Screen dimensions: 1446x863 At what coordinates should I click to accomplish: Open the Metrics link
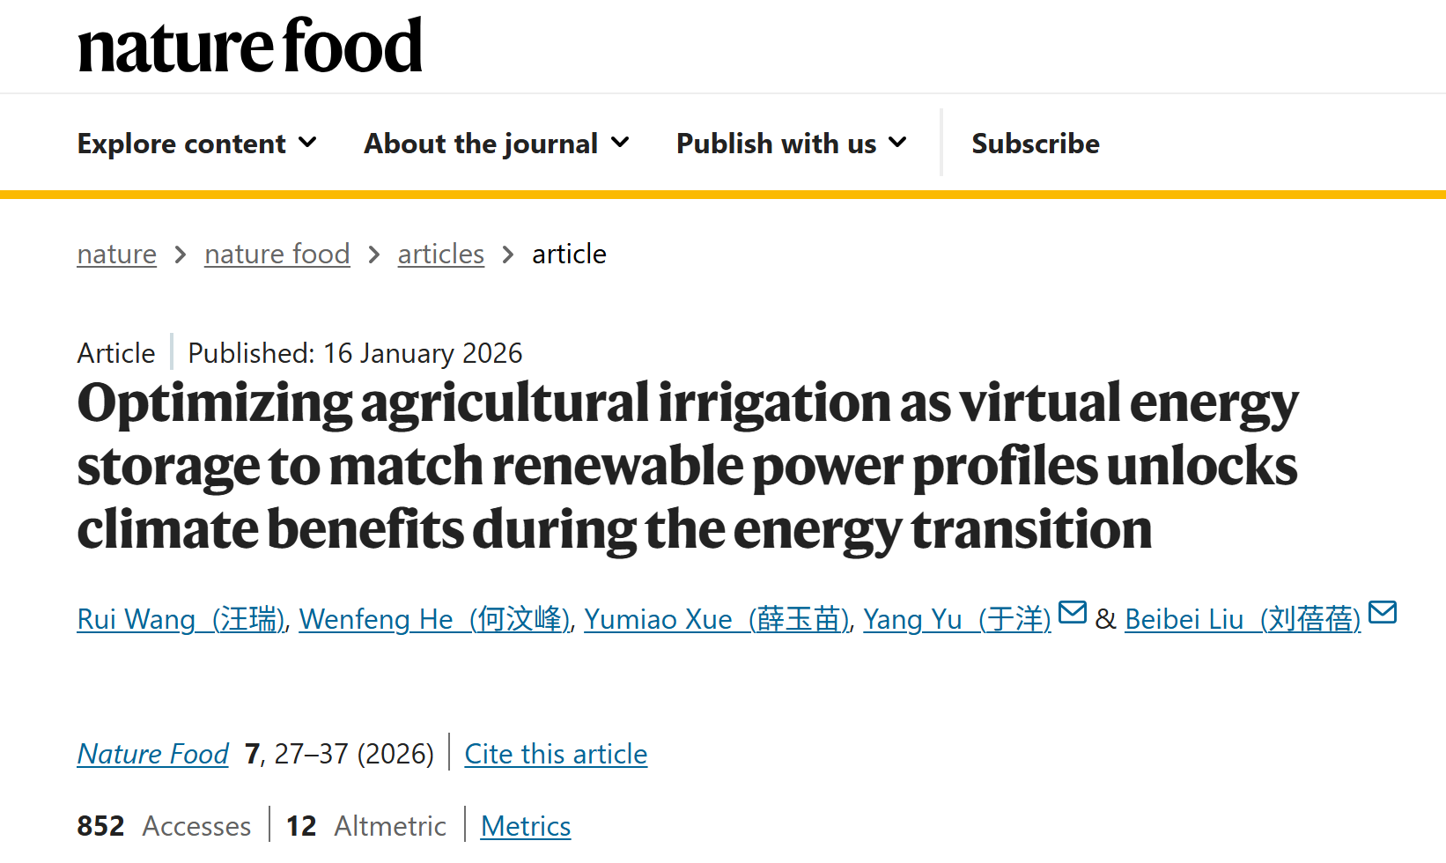click(x=526, y=826)
